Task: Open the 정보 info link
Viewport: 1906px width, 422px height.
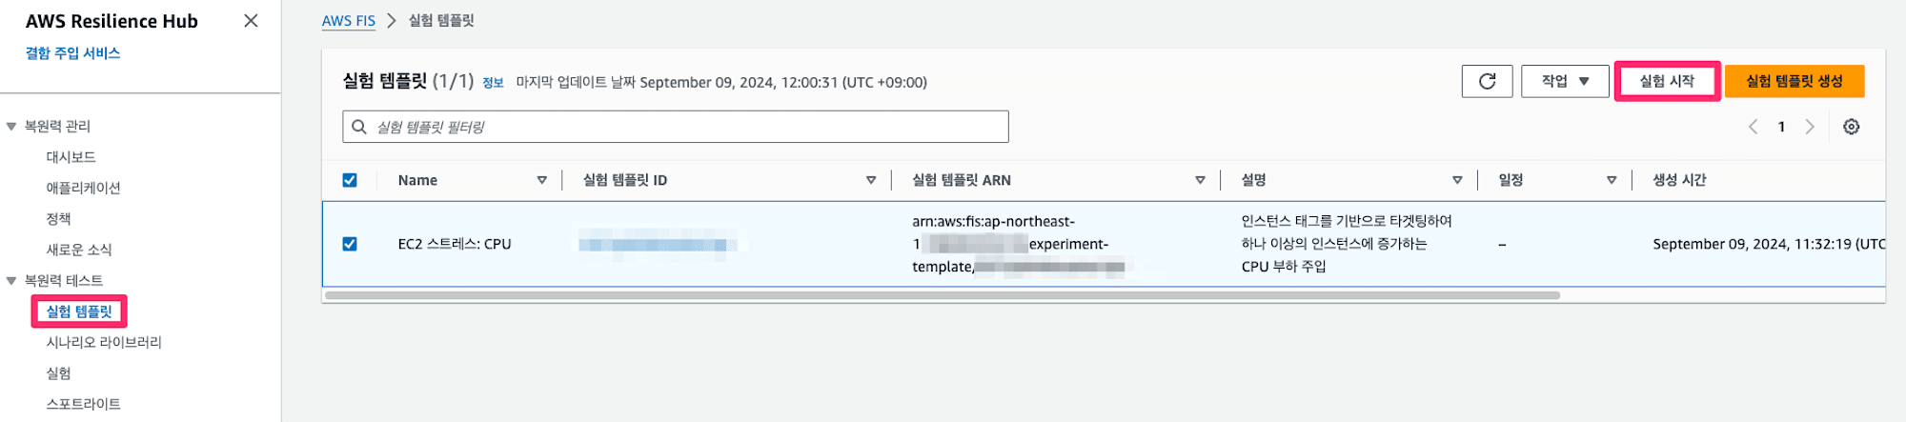Action: point(493,83)
